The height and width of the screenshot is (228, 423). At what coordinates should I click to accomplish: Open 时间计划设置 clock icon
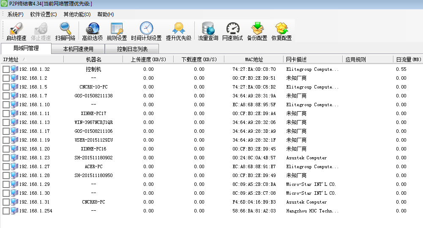tap(146, 29)
